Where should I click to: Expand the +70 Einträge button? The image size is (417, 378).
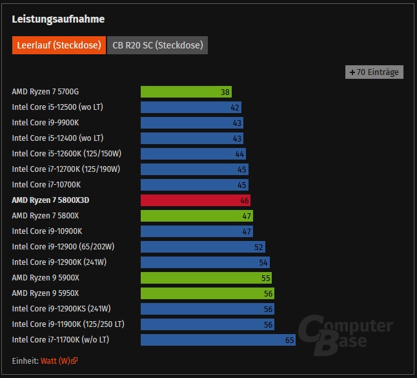pos(374,72)
